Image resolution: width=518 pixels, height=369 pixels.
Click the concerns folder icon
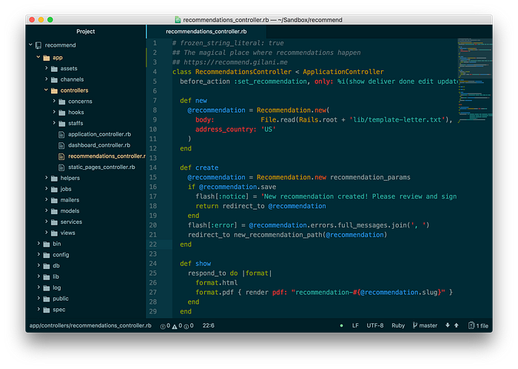[x=62, y=102]
